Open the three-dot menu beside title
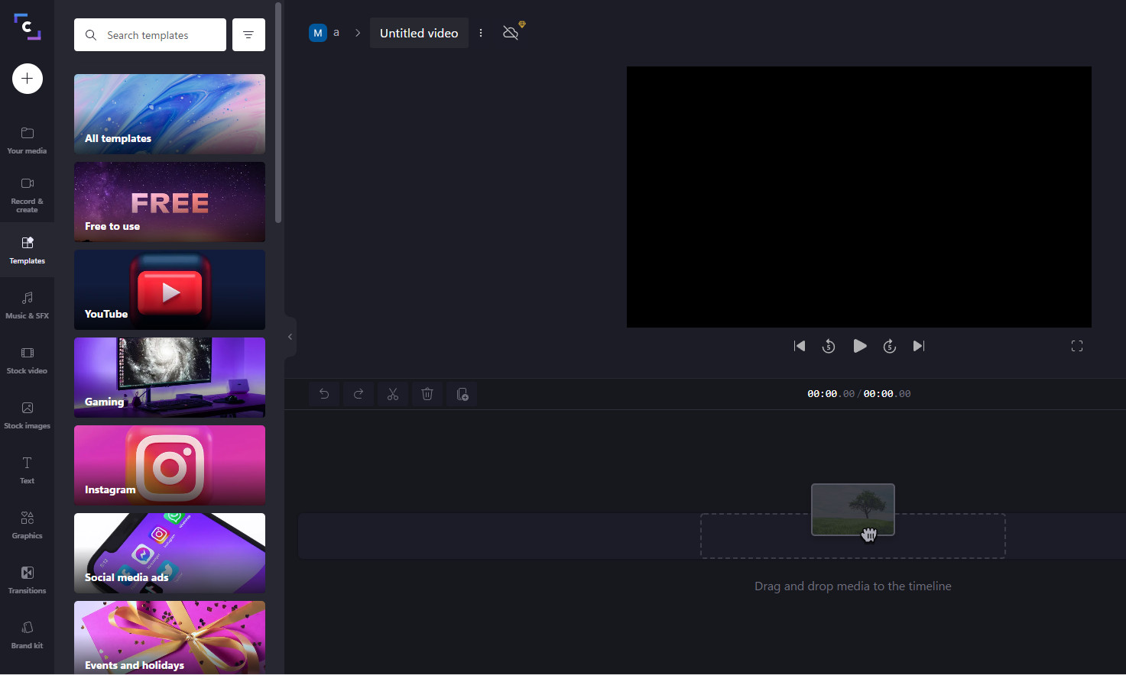The width and height of the screenshot is (1126, 675). 481,33
